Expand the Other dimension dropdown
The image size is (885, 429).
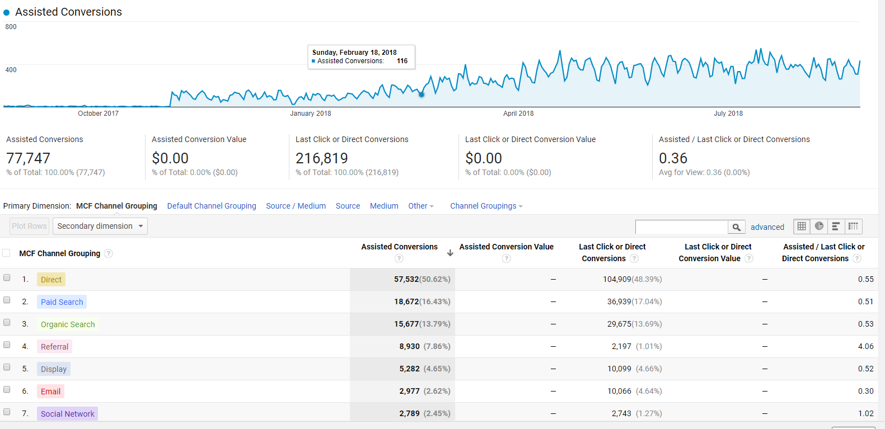pos(421,206)
